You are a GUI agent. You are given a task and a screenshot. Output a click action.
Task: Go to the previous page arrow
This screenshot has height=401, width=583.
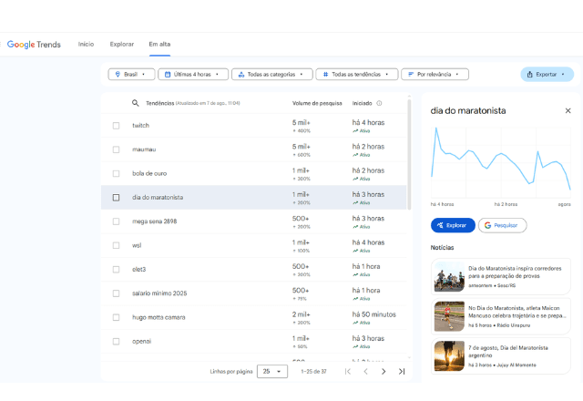tap(366, 371)
